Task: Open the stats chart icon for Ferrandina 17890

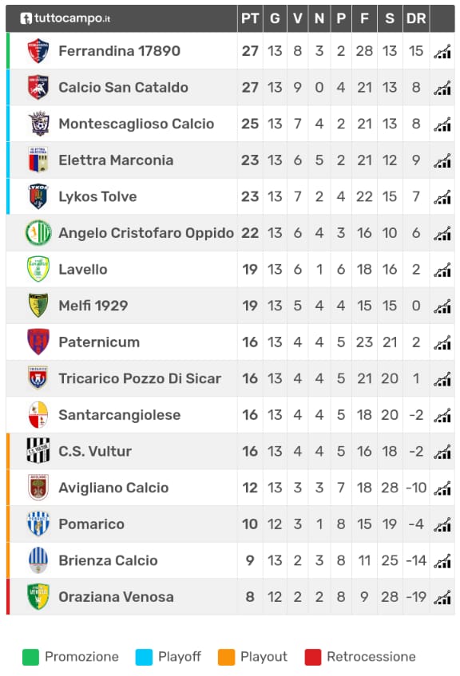Action: coord(442,51)
